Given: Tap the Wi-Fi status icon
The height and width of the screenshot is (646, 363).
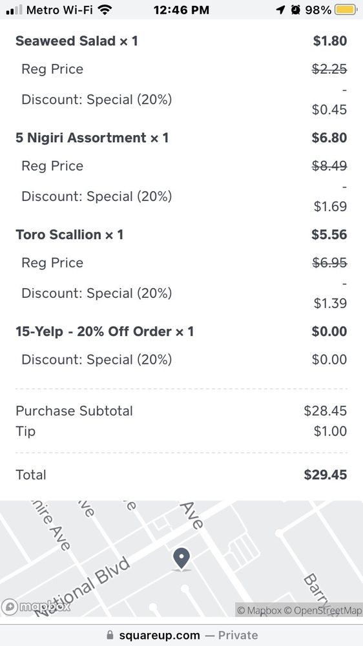Looking at the screenshot, I should (105, 10).
